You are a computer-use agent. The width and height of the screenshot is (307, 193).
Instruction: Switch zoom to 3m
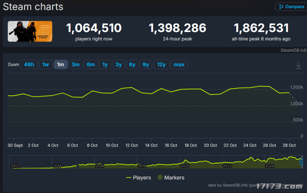tap(76, 65)
